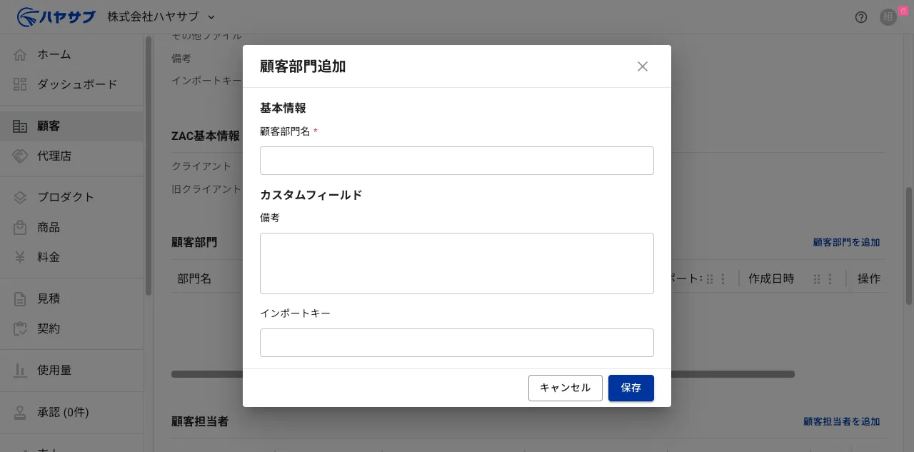Click the sidebar vertical scrollbar
The height and width of the screenshot is (452, 914).
149,166
